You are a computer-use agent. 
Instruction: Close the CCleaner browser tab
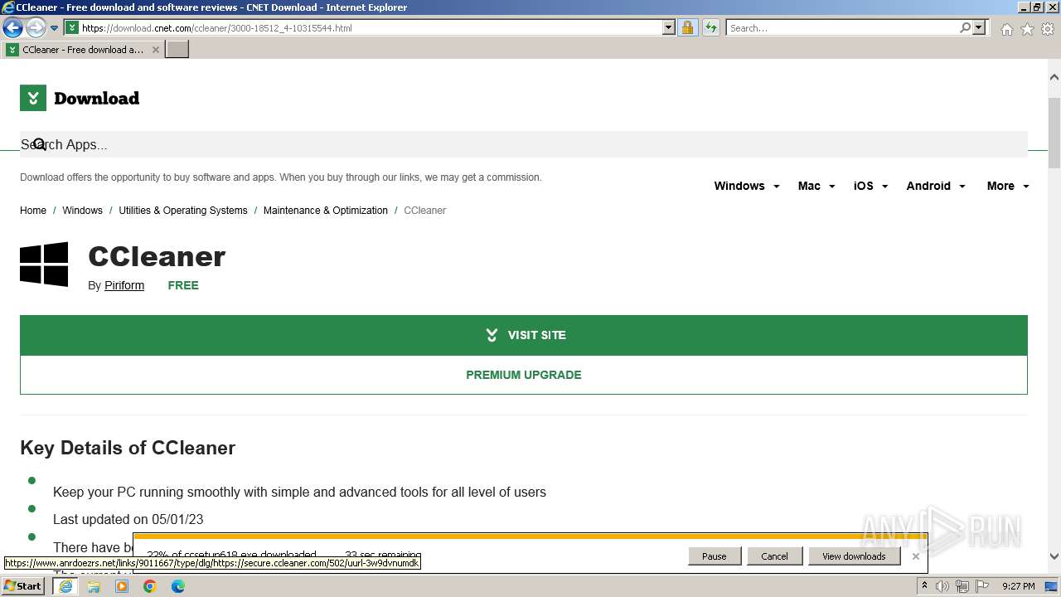[x=155, y=50]
